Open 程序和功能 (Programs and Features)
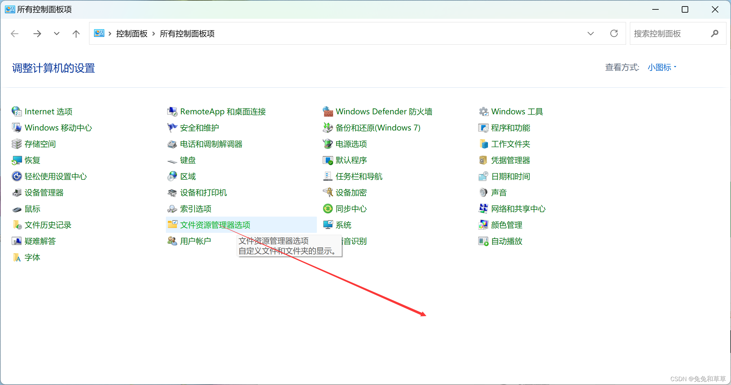 [x=511, y=128]
